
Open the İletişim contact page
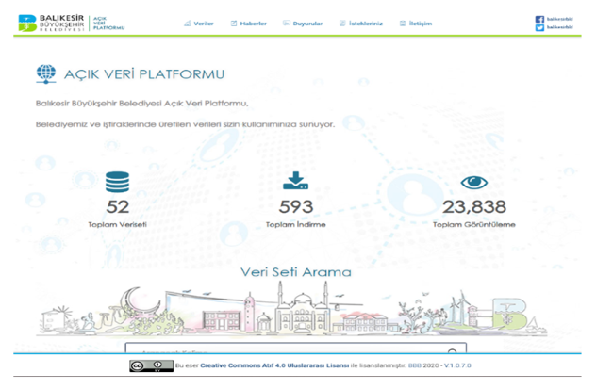coord(416,24)
